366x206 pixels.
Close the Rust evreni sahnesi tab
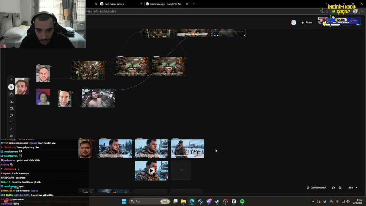click(141, 4)
